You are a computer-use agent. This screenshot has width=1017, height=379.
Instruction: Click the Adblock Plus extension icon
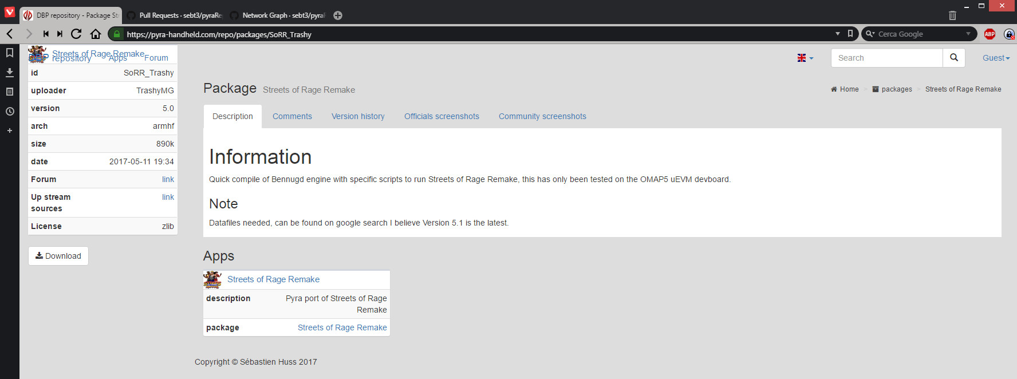pyautogui.click(x=990, y=34)
